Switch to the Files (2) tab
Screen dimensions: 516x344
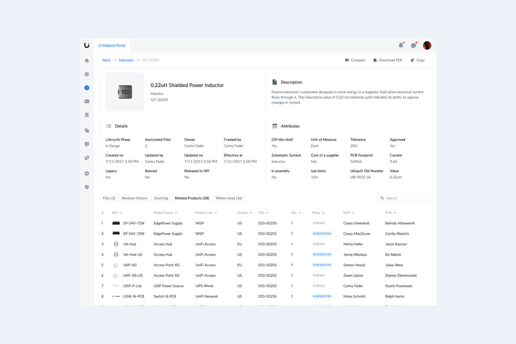point(109,198)
